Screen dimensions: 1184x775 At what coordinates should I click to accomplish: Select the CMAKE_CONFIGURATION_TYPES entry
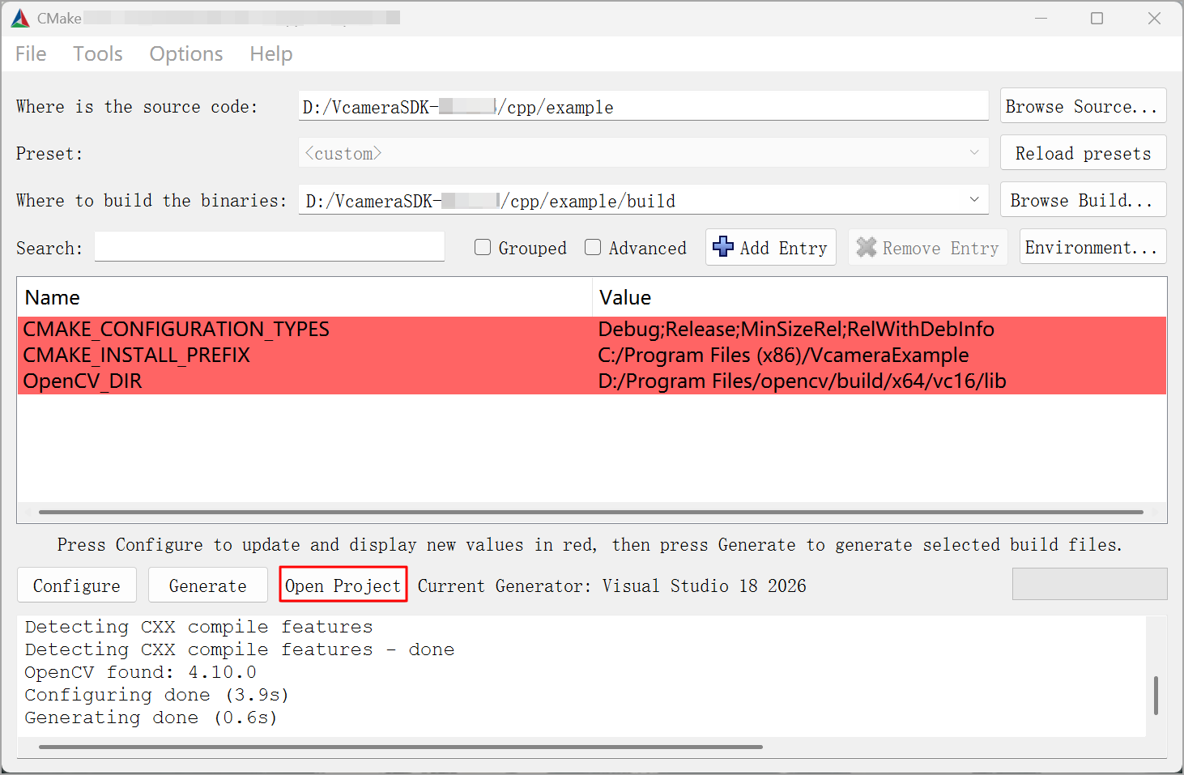coord(177,330)
